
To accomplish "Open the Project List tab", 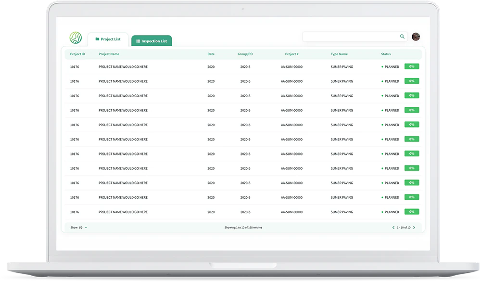I will point(108,39).
